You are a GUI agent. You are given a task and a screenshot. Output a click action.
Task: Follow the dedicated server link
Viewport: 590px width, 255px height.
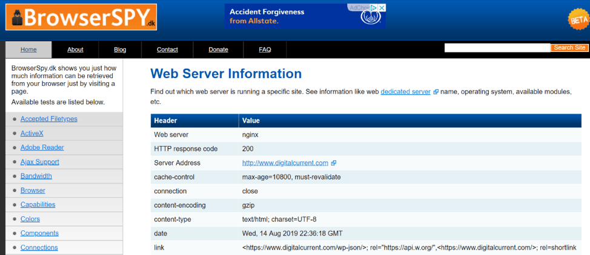pyautogui.click(x=406, y=92)
